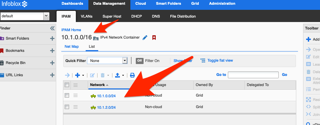Open the 10.1.2.0/24 network link

coord(106,107)
